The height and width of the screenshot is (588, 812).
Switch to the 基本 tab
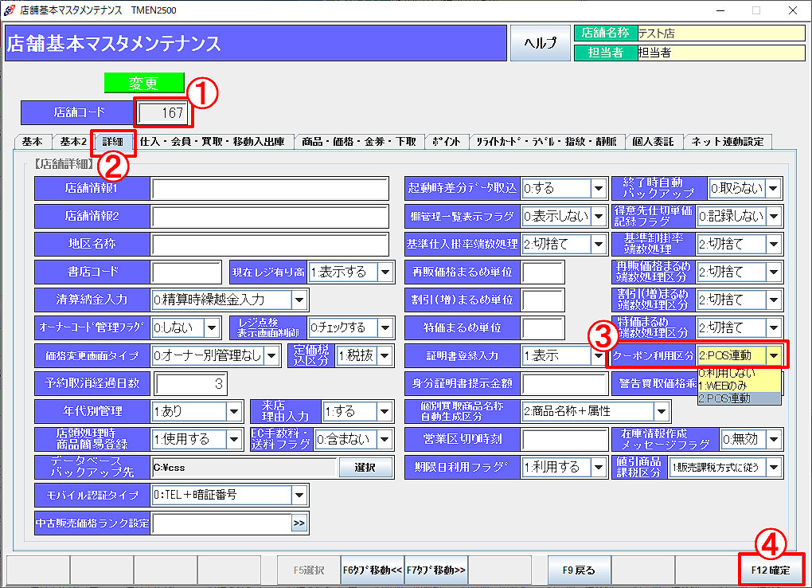click(33, 142)
